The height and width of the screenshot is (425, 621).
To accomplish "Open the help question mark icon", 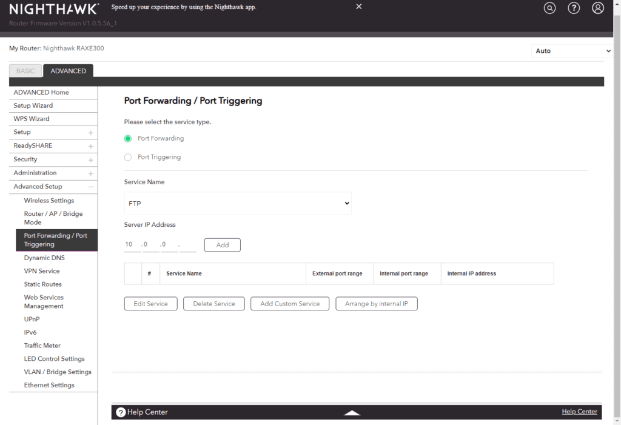I will pyautogui.click(x=574, y=8).
